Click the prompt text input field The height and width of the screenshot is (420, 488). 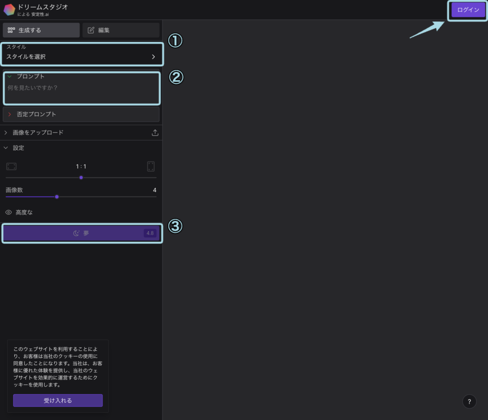point(81,92)
